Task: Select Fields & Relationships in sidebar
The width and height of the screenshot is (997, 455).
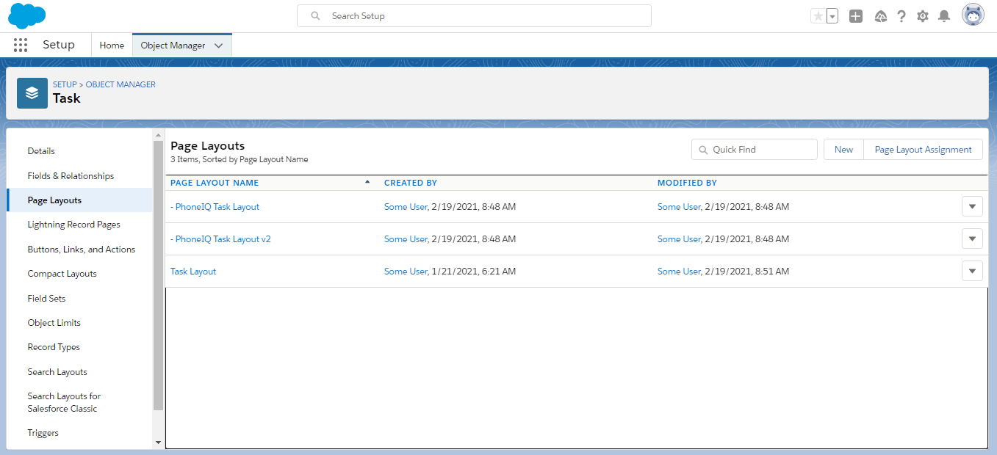Action: [x=71, y=176]
